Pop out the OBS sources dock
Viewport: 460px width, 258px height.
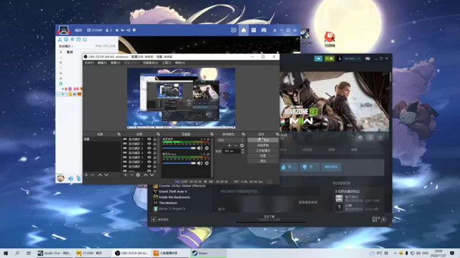pyautogui.click(x=158, y=134)
